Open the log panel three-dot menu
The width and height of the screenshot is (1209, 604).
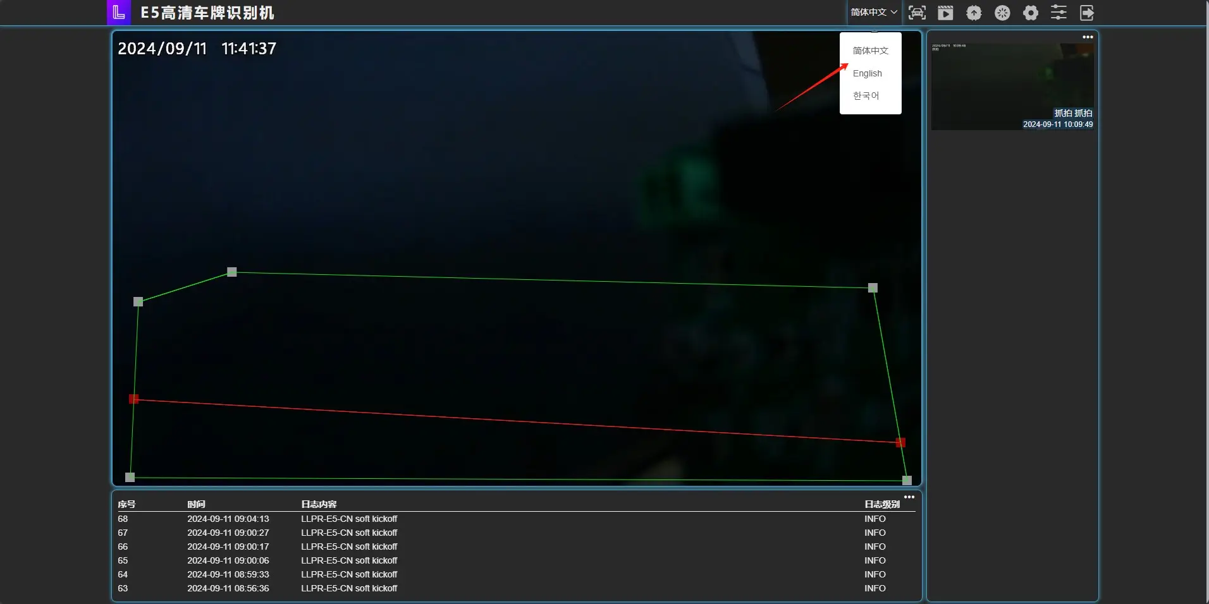pyautogui.click(x=909, y=497)
